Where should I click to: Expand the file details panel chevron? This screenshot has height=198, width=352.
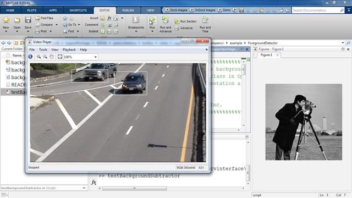(x=84, y=188)
